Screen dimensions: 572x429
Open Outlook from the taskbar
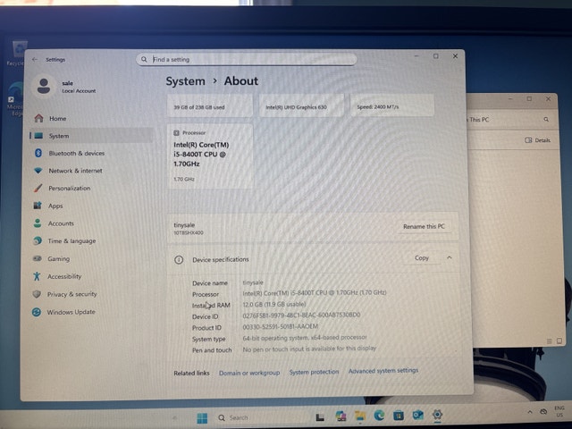click(x=417, y=415)
